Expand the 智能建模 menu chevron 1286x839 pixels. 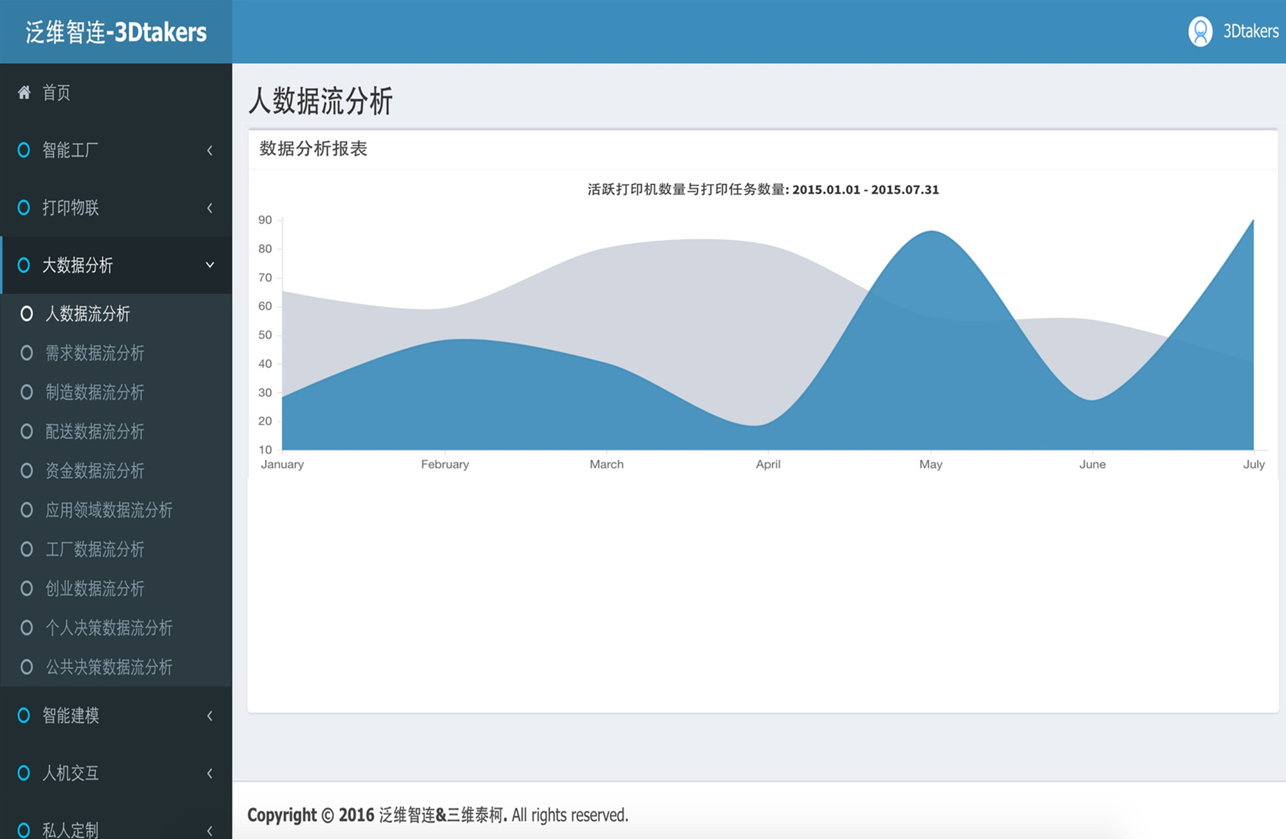tap(210, 715)
